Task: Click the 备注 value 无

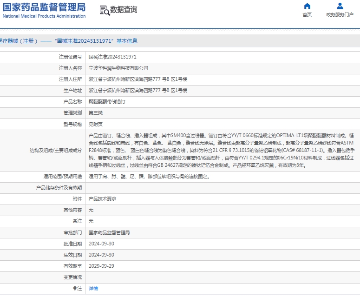Action: pos(91,221)
